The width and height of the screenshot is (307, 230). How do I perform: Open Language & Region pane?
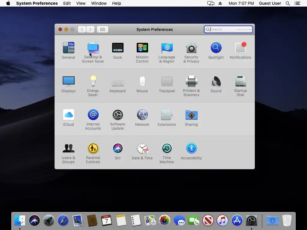pos(167,52)
